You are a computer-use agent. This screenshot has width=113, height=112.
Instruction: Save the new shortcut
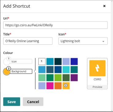tap(12, 102)
